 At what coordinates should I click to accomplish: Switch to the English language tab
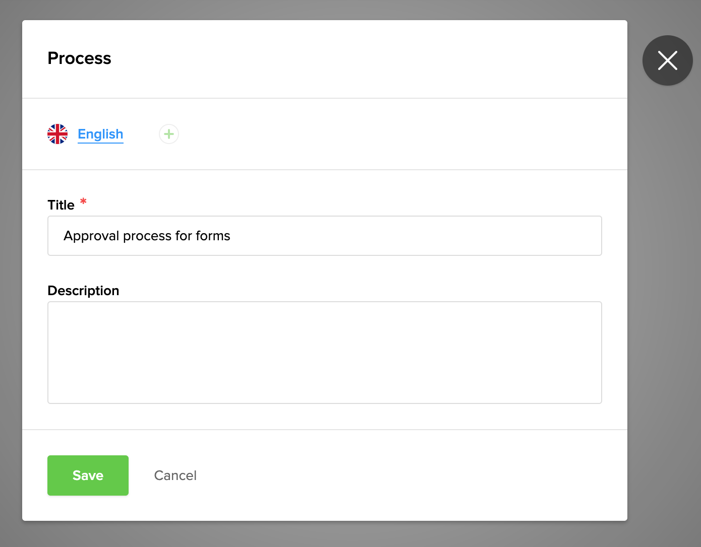[x=100, y=134]
